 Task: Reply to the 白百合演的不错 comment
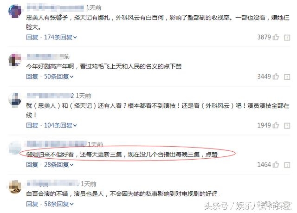[x=32, y=204]
